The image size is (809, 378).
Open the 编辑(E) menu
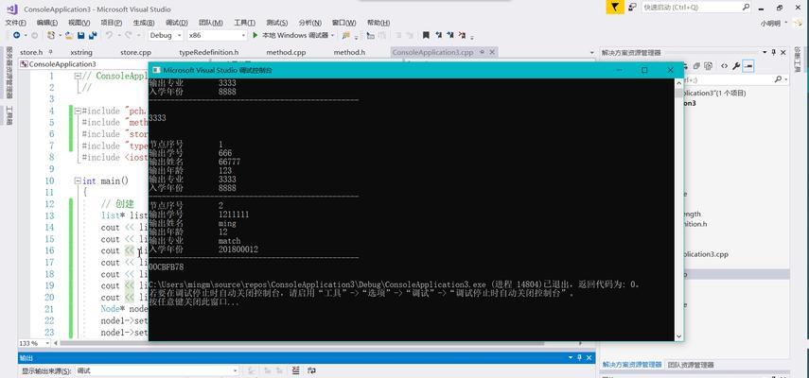click(x=47, y=23)
